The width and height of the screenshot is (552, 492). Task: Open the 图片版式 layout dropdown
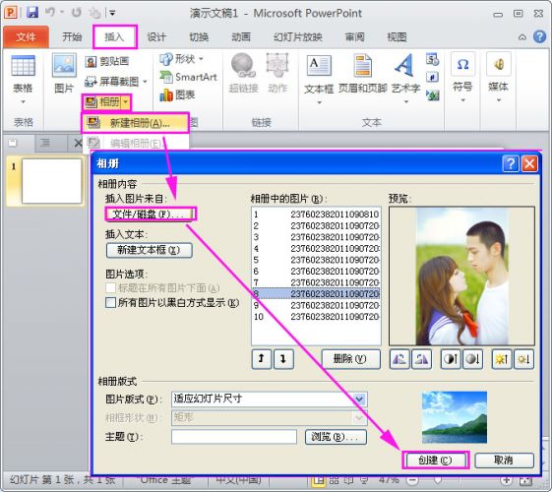pyautogui.click(x=359, y=400)
